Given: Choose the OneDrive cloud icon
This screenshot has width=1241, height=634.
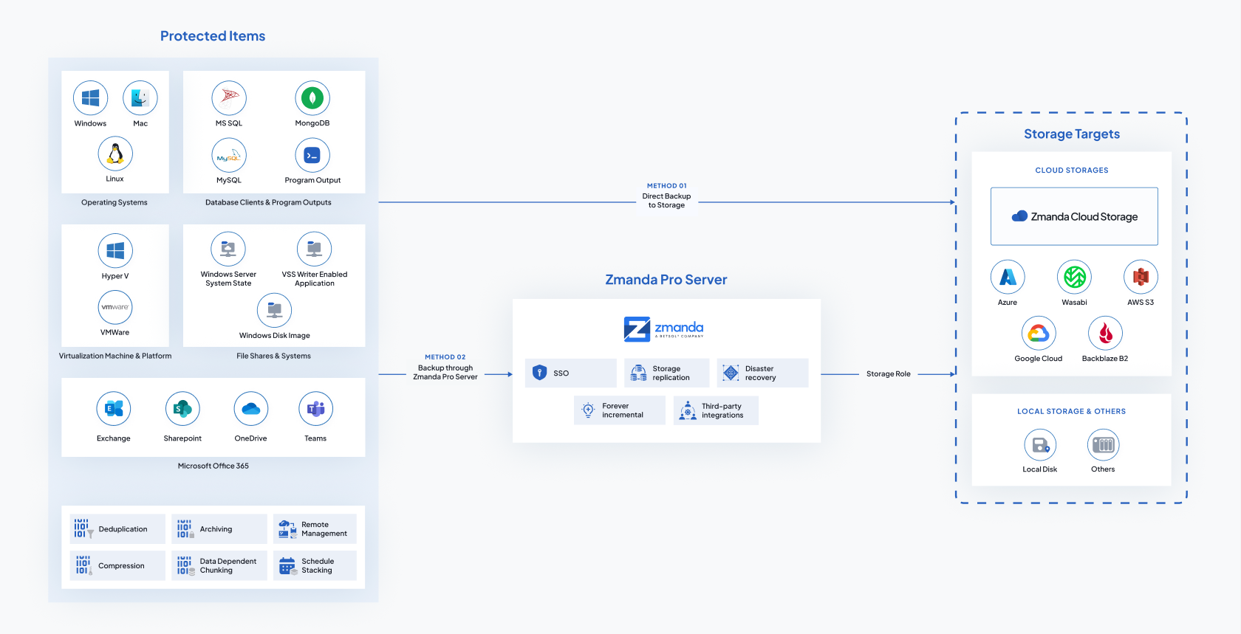Looking at the screenshot, I should [x=251, y=409].
